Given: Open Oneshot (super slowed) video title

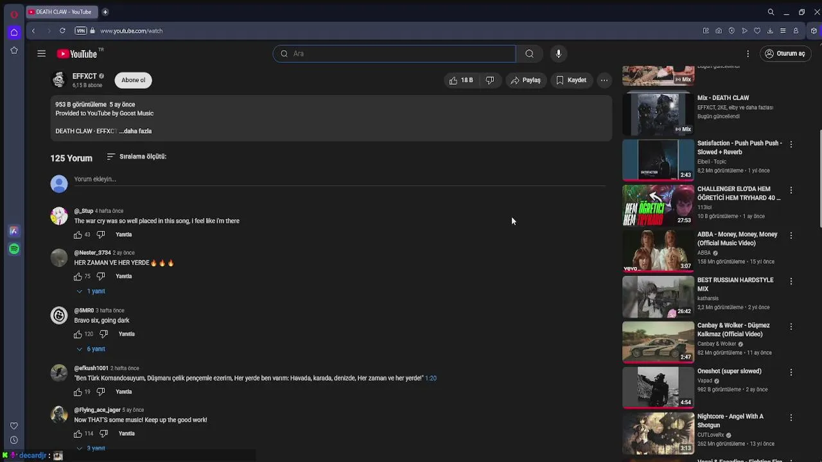Looking at the screenshot, I should tap(730, 371).
